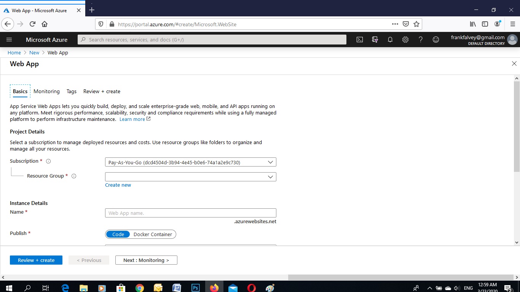Viewport: 520px width, 292px height.
Task: Click the Azure search resources box
Action: (x=212, y=40)
